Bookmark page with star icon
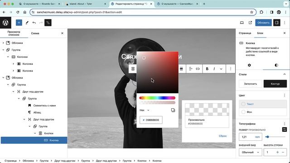Viewport: 290px width, 163px height. click(251, 12)
